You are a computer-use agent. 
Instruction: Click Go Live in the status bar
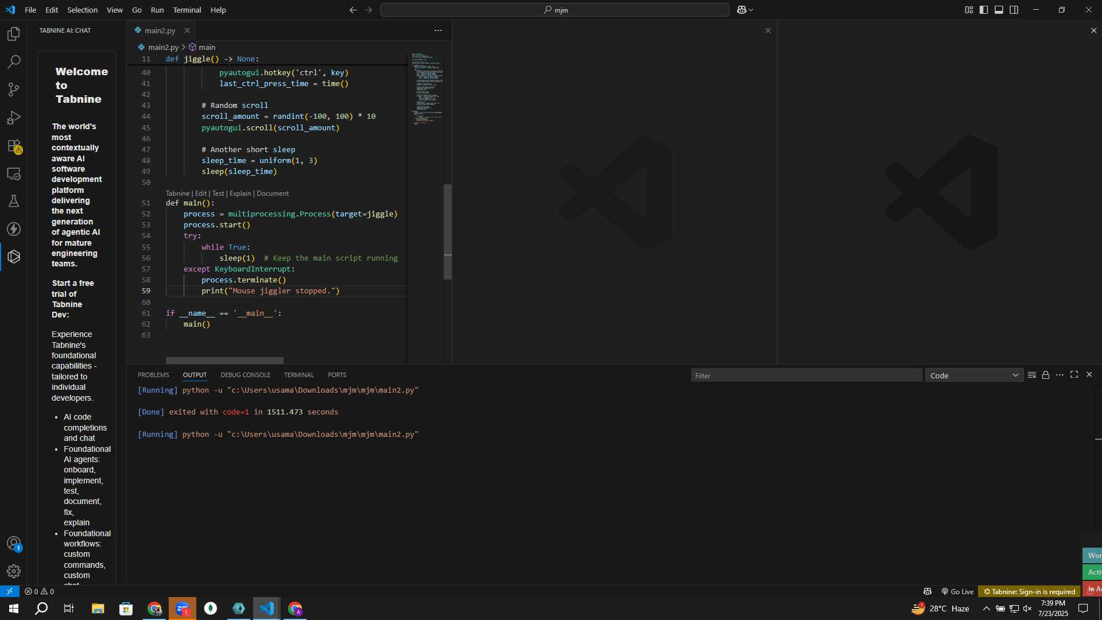(x=957, y=591)
